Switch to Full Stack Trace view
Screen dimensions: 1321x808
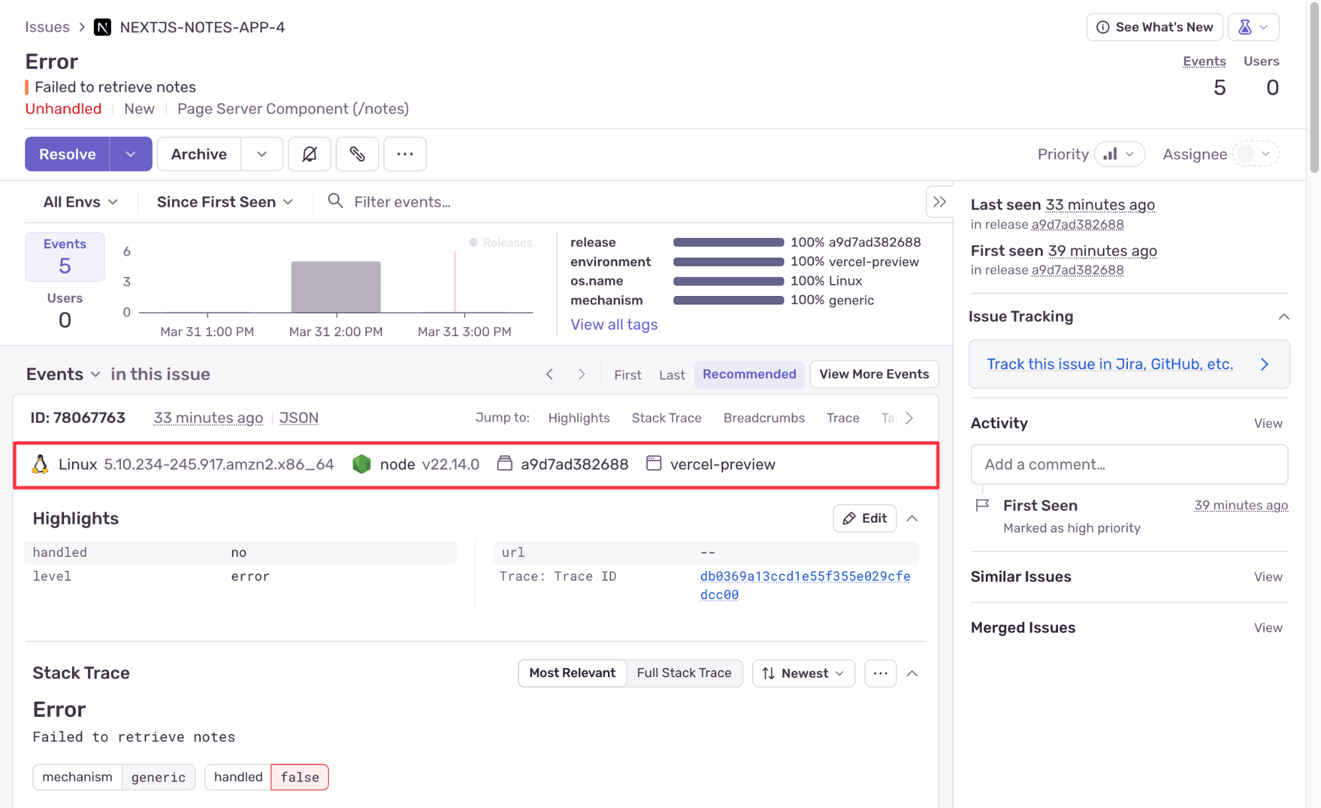684,673
